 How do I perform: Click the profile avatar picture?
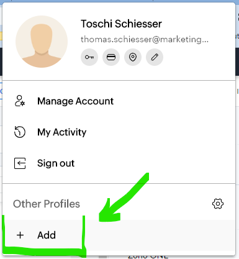pyautogui.click(x=42, y=42)
